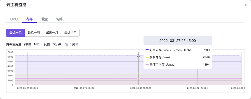Viewport: 251px width, 99px height.
Task: Select the 内存 tab
Action: (29, 19)
